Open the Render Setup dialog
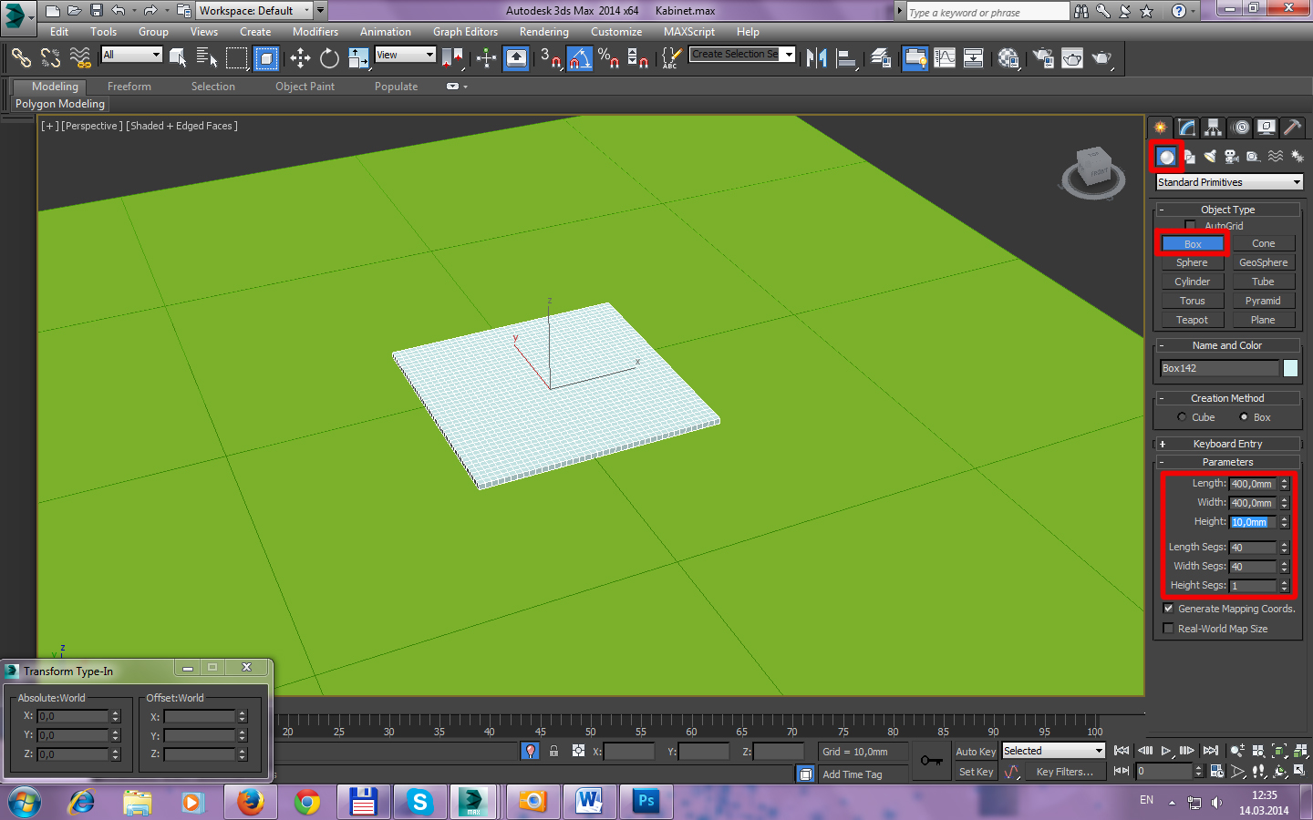The height and width of the screenshot is (820, 1313). (1042, 58)
